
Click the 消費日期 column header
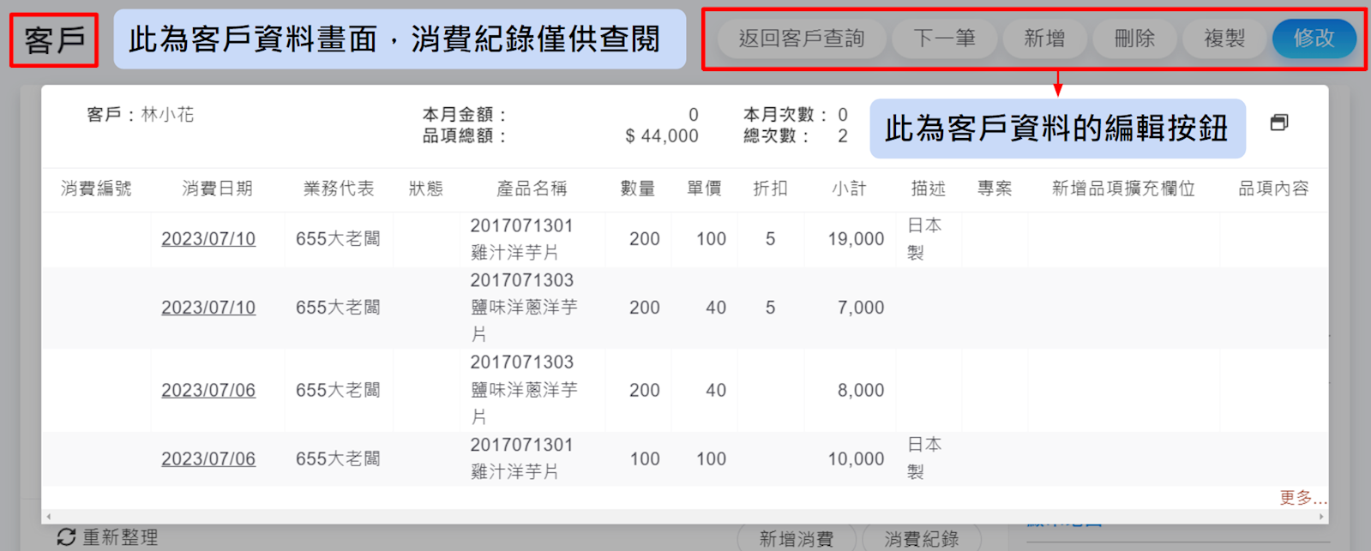pos(217,189)
